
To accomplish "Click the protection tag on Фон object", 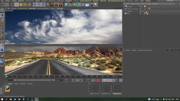I will pos(147,13).
